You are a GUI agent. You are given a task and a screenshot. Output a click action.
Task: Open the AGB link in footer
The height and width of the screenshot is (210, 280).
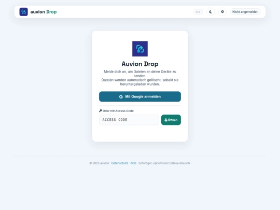coord(133,163)
